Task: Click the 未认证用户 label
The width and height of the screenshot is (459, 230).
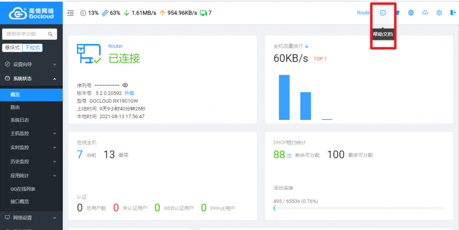Action: click(x=134, y=209)
